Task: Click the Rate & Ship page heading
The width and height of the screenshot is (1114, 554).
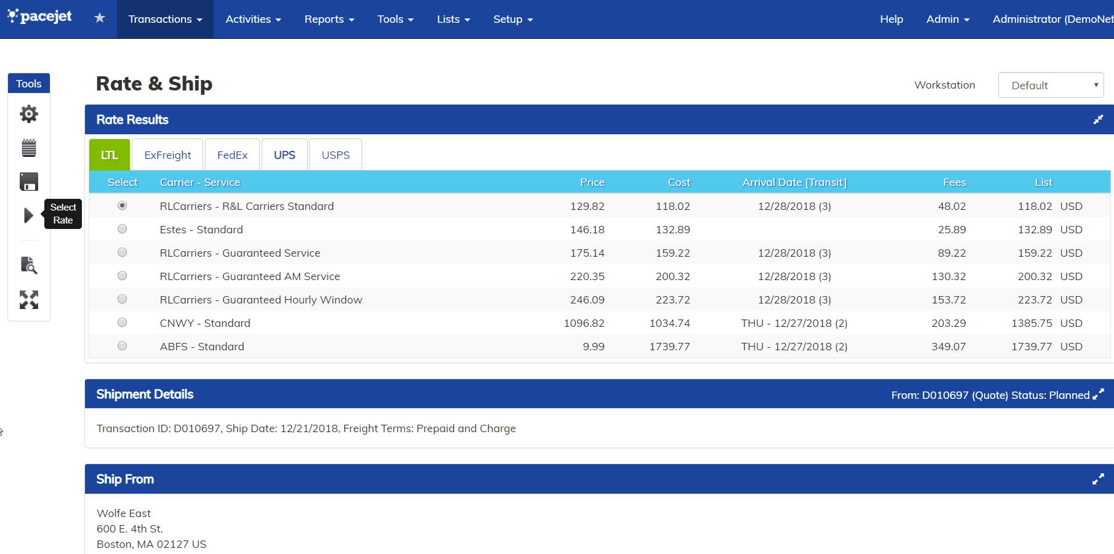Action: pos(154,84)
